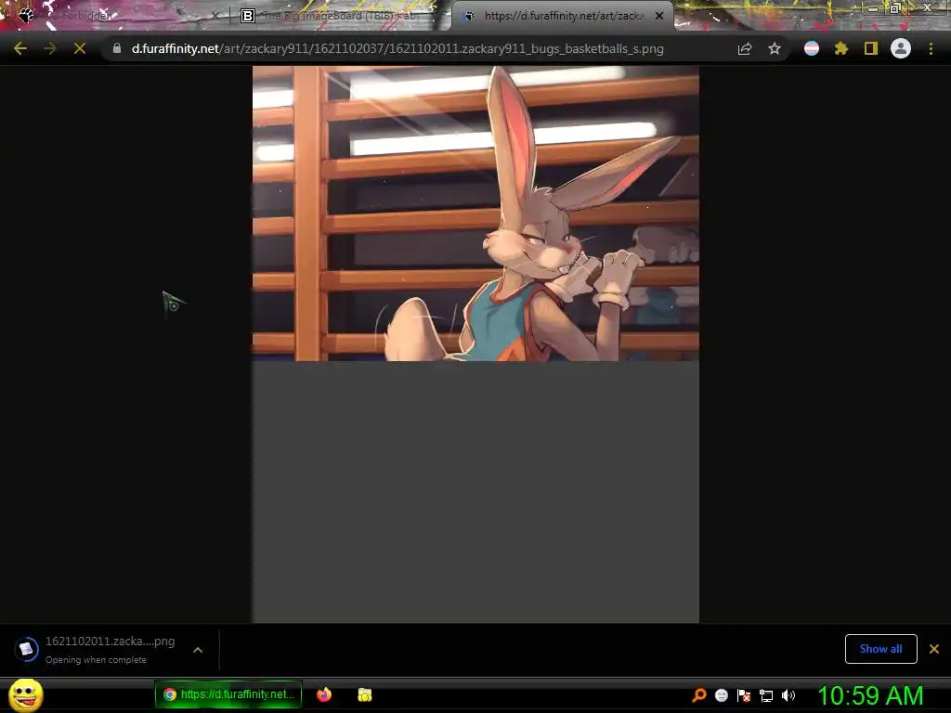Viewport: 951px width, 713px height.
Task: Go back to the previous page
Action: point(20,48)
